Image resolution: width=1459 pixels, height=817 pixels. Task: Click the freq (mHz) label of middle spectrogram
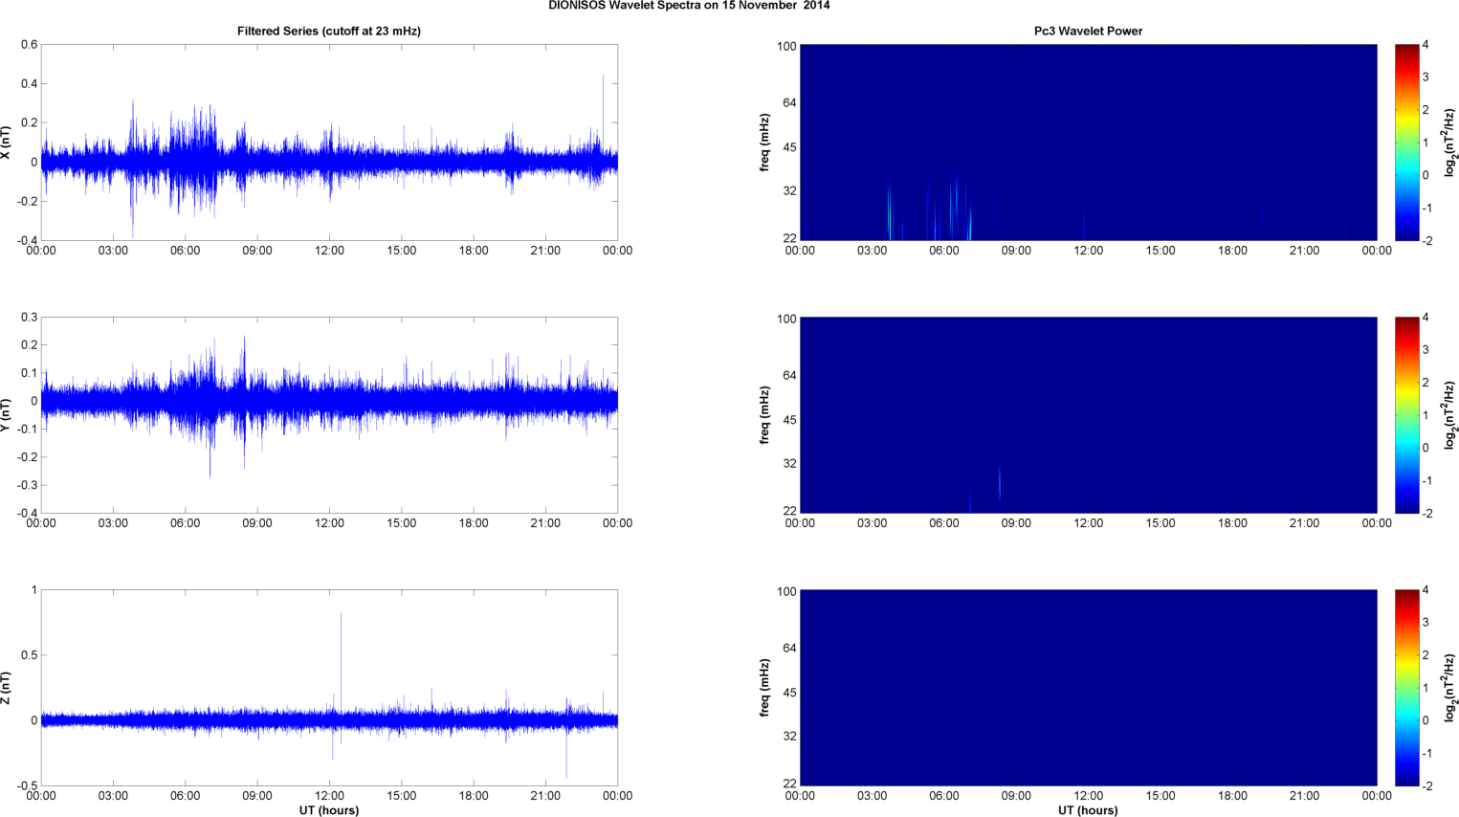765,415
